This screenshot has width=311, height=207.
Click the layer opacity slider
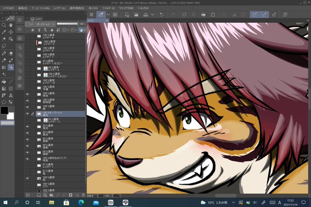pos(67,24)
